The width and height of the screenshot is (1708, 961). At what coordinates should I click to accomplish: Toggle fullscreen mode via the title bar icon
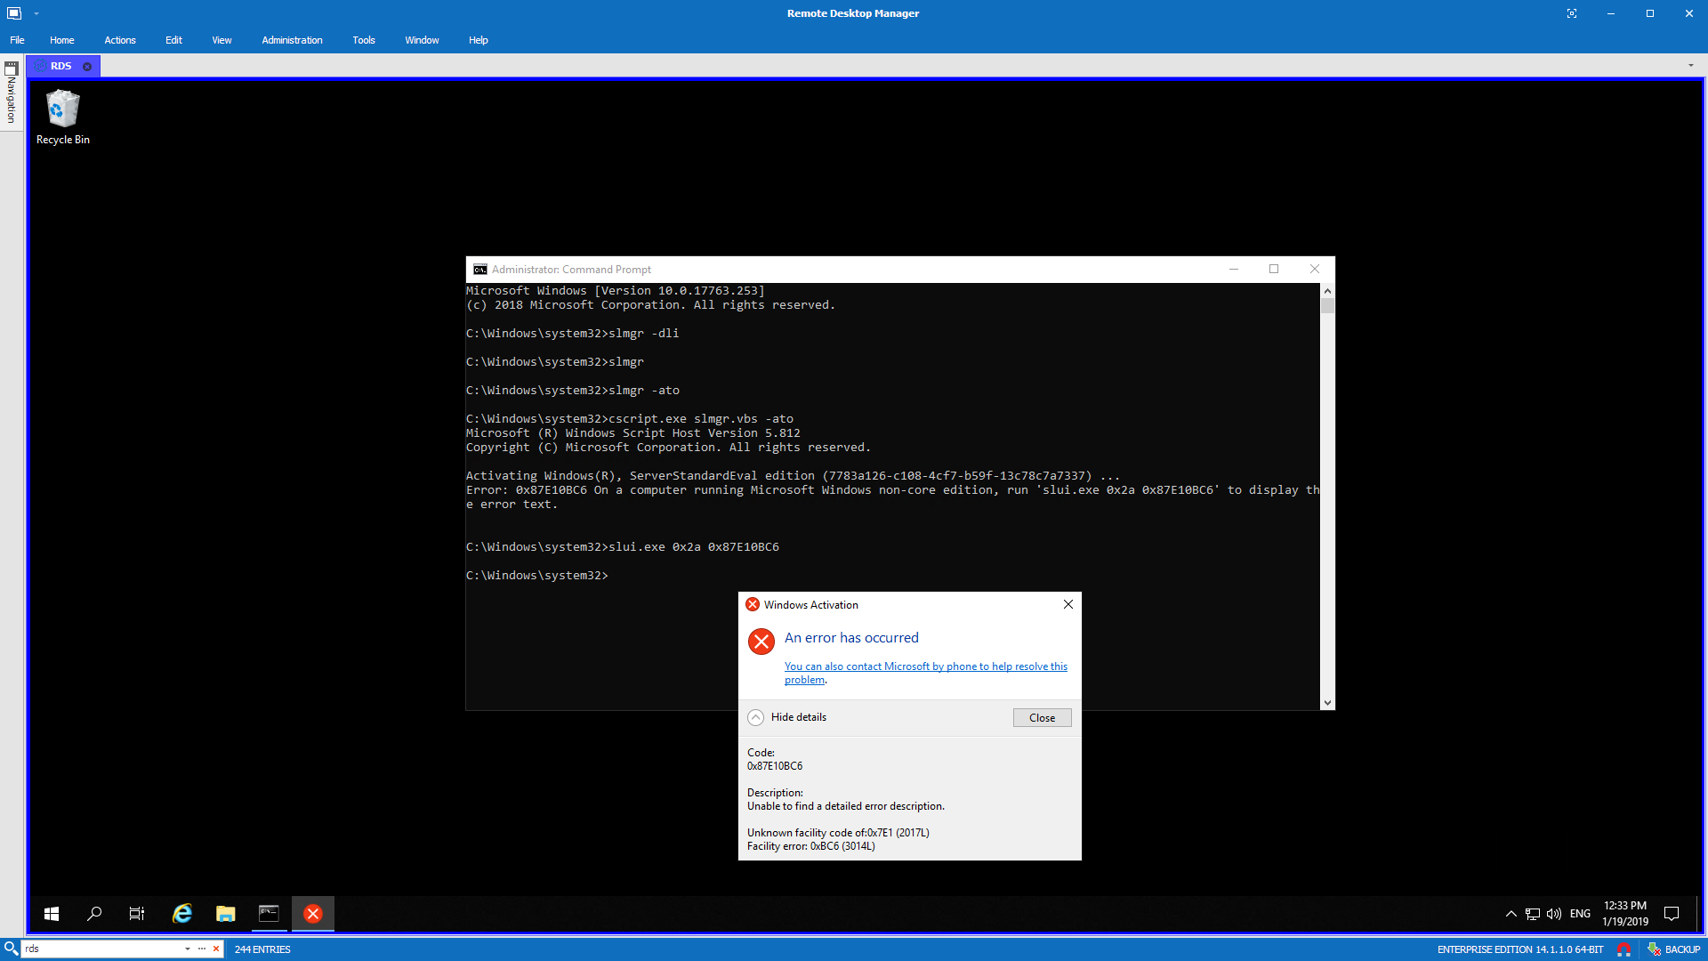click(x=1573, y=13)
